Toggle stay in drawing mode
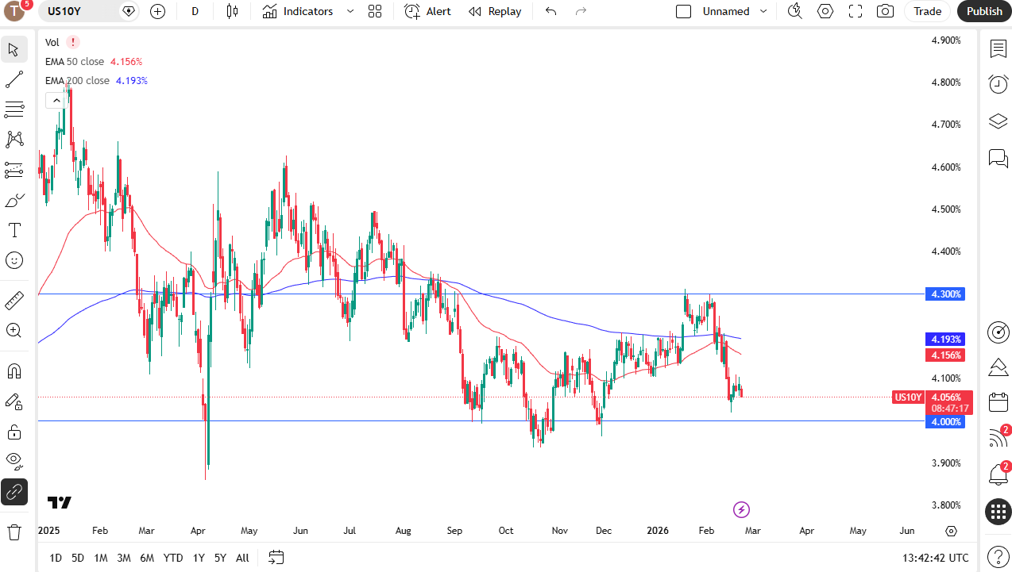Screen dimensions: 1012x572 (x=14, y=401)
